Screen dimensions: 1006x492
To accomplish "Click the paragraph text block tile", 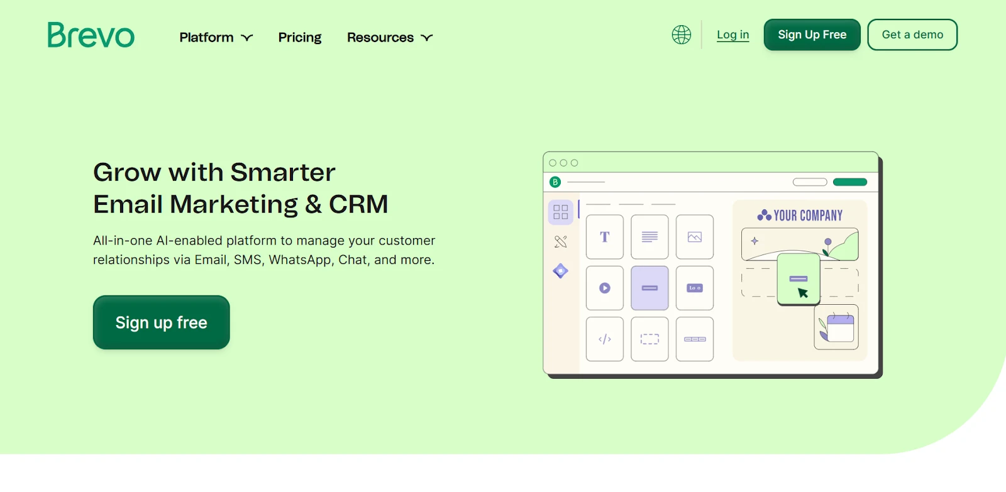I will (x=649, y=237).
